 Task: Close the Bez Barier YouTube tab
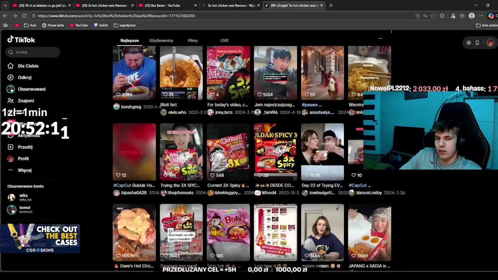(195, 5)
